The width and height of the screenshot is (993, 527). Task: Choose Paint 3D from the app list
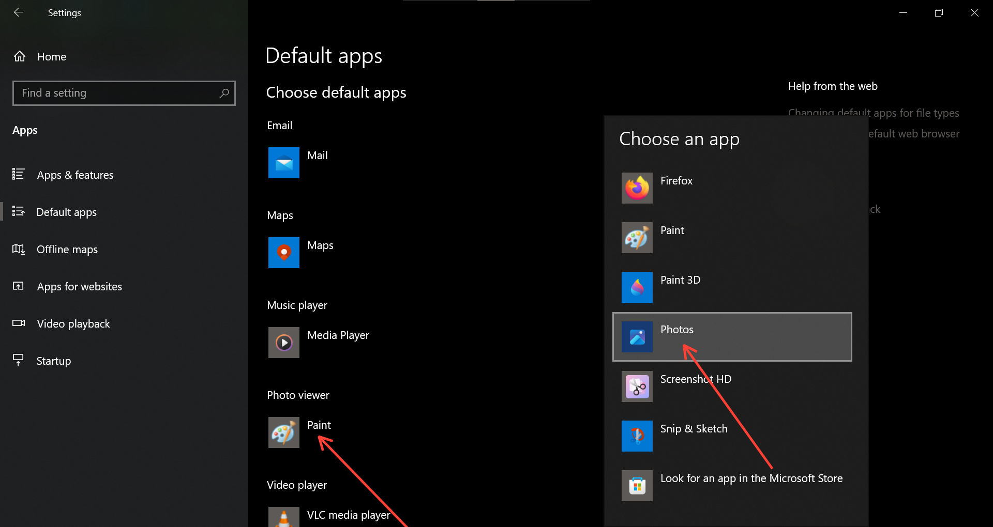coord(732,287)
